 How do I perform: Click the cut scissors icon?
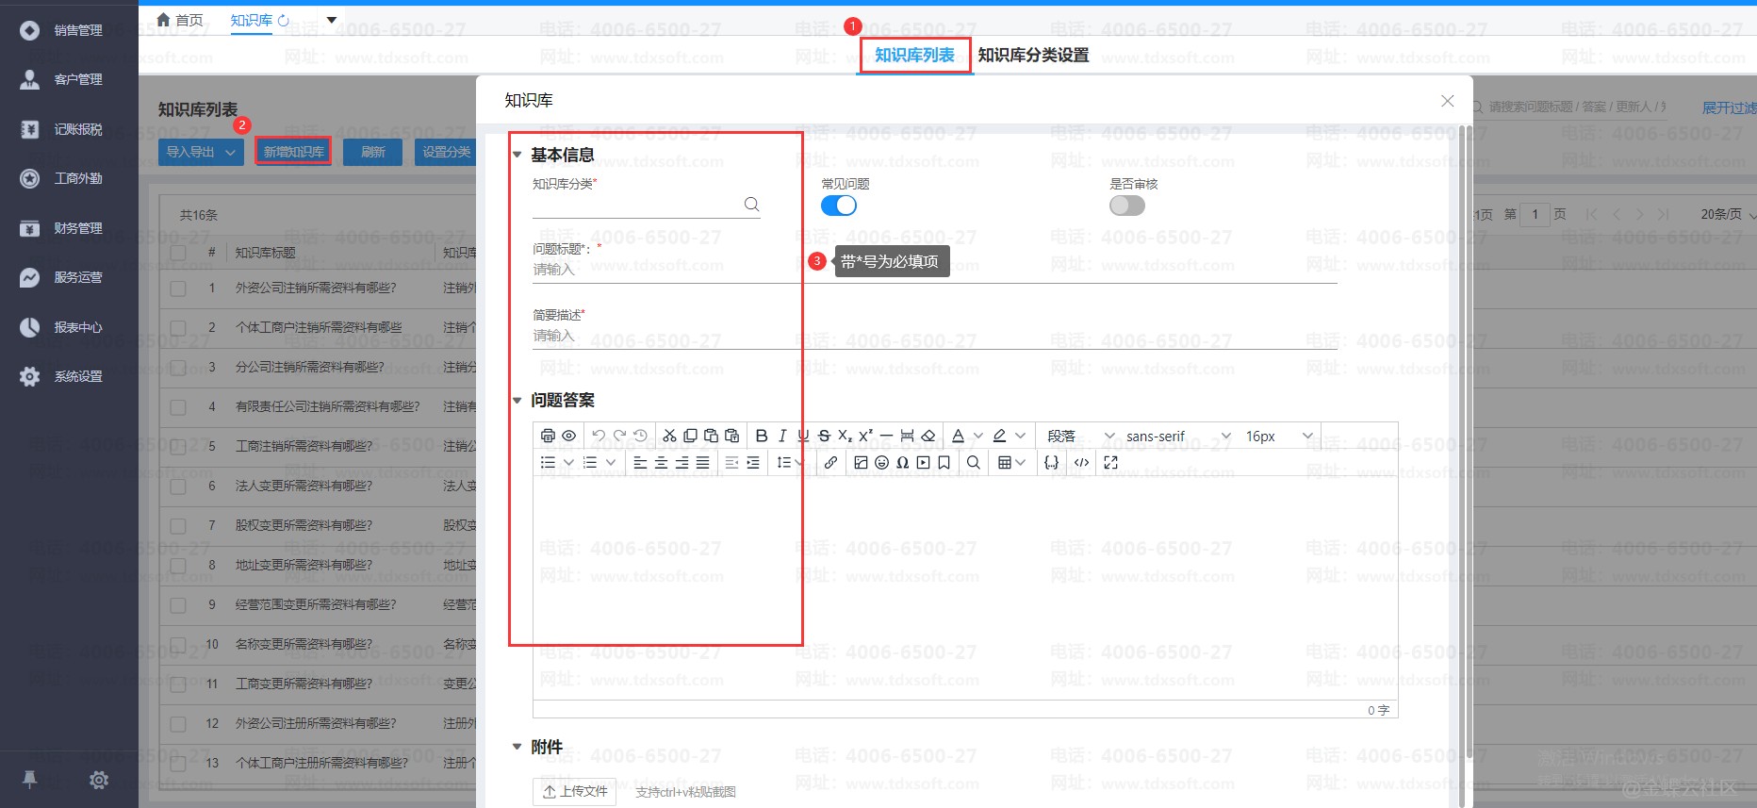669,436
